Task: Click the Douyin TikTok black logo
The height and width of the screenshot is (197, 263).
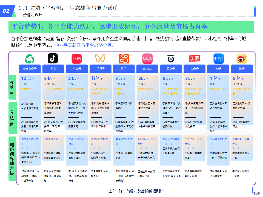Action: pyautogui.click(x=53, y=58)
